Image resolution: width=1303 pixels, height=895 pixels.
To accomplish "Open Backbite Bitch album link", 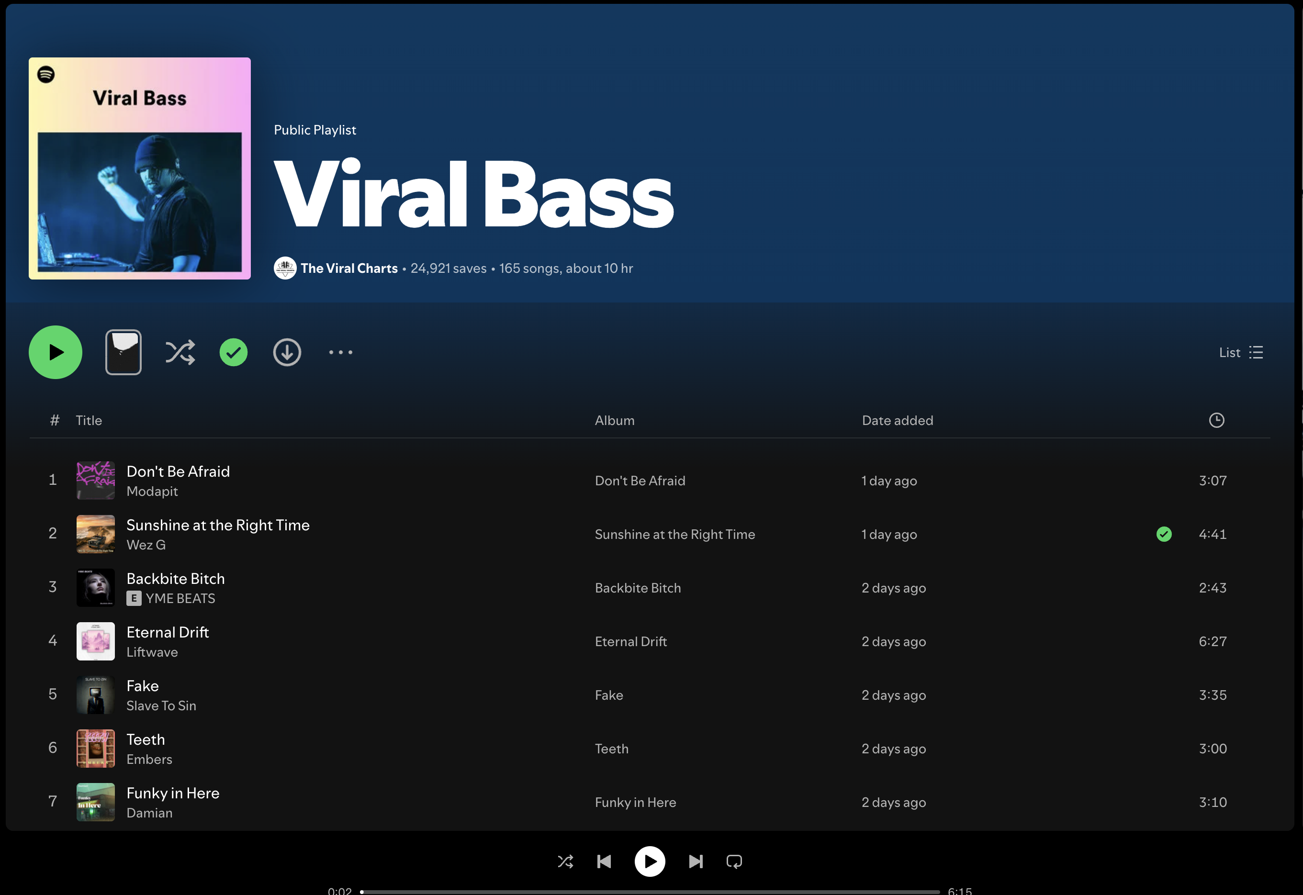I will pyautogui.click(x=638, y=588).
